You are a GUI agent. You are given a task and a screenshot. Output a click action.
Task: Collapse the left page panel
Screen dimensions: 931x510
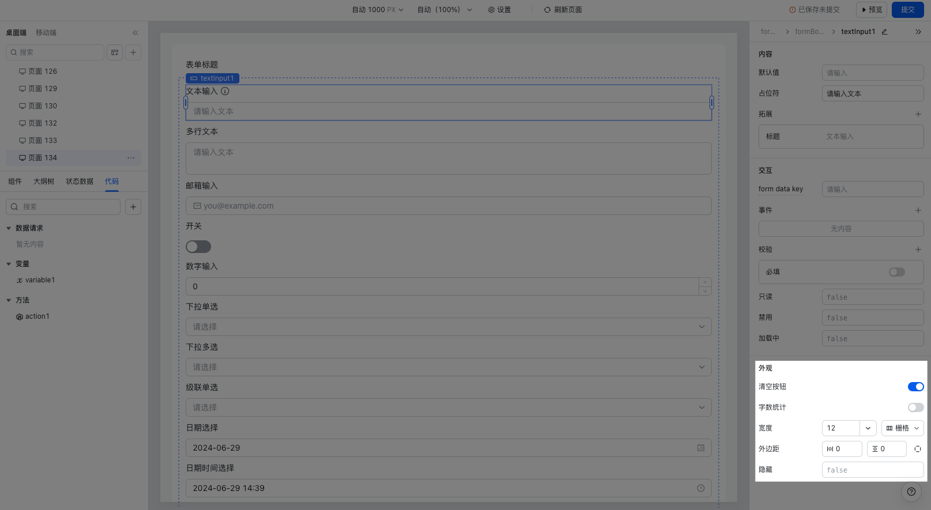tap(136, 33)
